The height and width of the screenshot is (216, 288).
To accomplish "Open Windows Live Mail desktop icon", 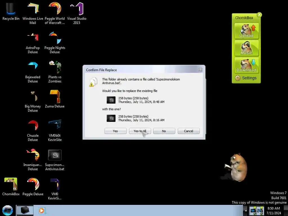I will pos(33,13).
